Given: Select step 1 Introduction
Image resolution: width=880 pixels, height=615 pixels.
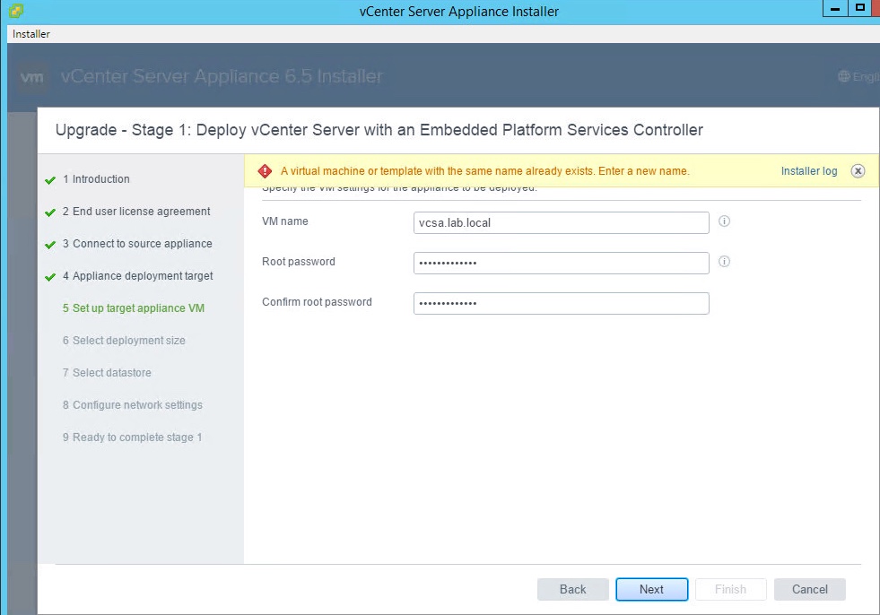Looking at the screenshot, I should 100,179.
